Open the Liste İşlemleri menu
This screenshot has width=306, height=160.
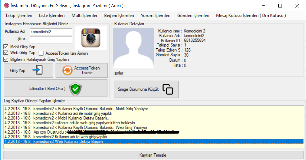(52, 16)
